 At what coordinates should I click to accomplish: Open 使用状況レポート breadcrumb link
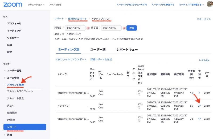(77, 19)
